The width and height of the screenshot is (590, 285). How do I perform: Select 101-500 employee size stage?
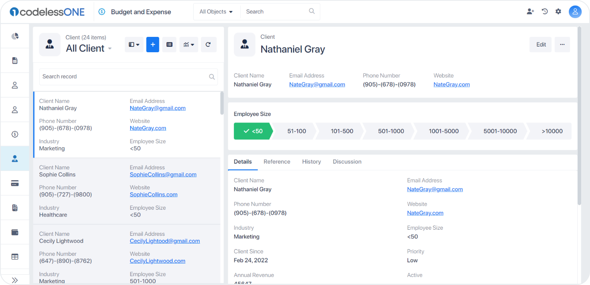click(x=342, y=131)
